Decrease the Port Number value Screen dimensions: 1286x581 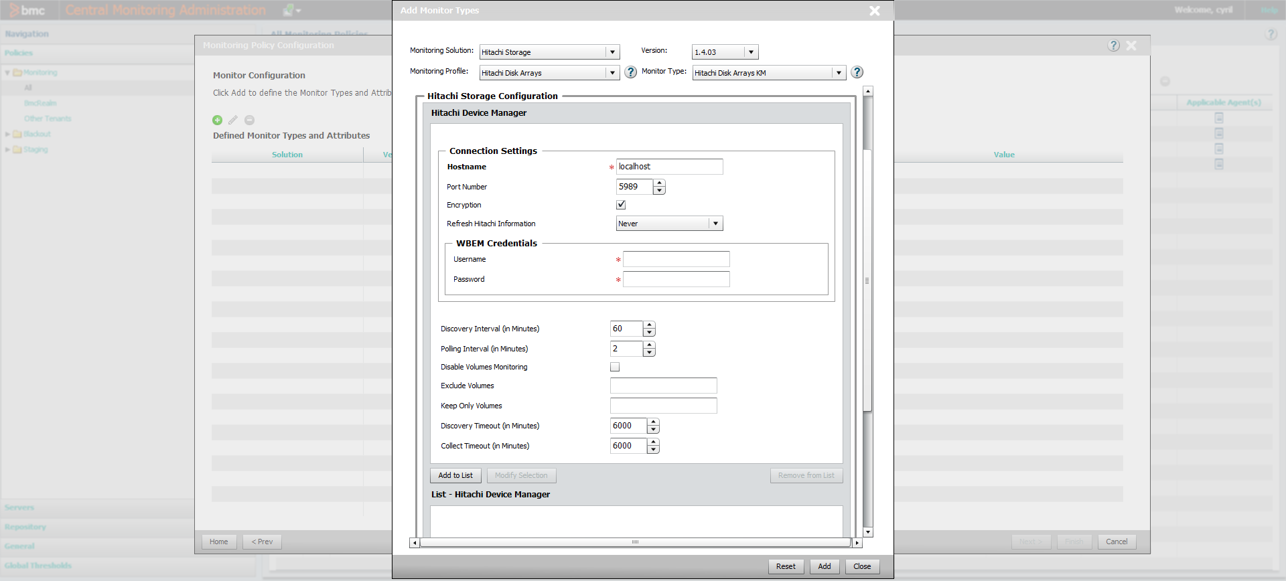(x=659, y=191)
